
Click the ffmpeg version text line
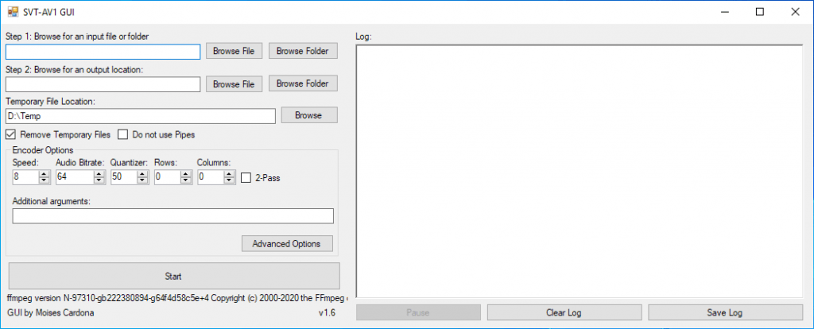[177, 299]
